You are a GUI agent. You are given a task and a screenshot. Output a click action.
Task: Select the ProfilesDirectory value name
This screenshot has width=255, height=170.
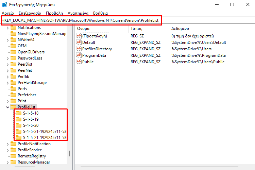pyautogui.click(x=97, y=49)
